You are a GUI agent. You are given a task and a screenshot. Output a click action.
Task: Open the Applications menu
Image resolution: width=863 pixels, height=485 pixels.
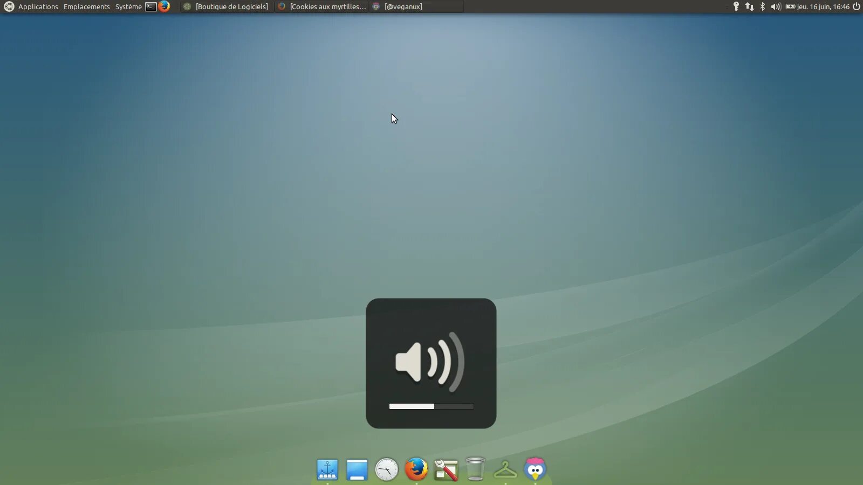click(x=38, y=6)
